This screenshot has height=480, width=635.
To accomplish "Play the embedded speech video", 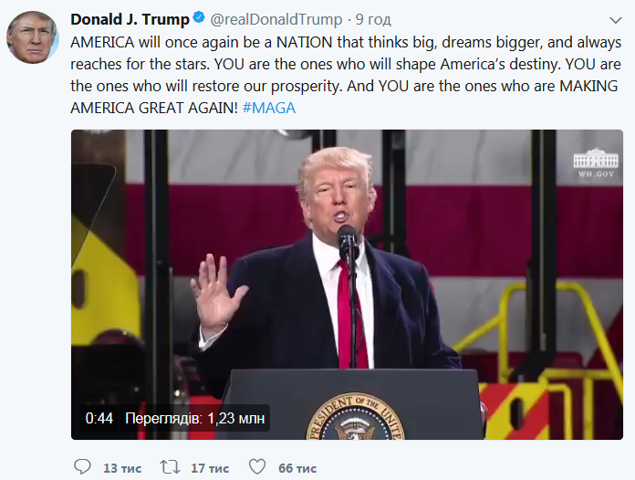I will 347,285.
